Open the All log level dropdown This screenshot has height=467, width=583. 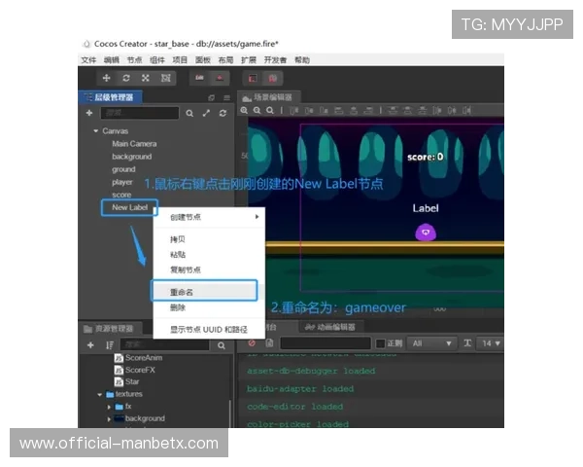(431, 343)
